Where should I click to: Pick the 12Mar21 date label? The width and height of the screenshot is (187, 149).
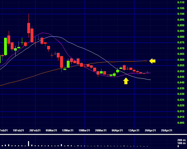[68, 130]
